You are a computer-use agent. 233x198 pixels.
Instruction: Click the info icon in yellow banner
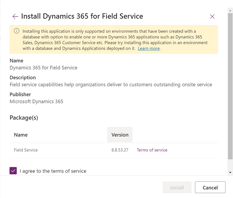(x=17, y=31)
